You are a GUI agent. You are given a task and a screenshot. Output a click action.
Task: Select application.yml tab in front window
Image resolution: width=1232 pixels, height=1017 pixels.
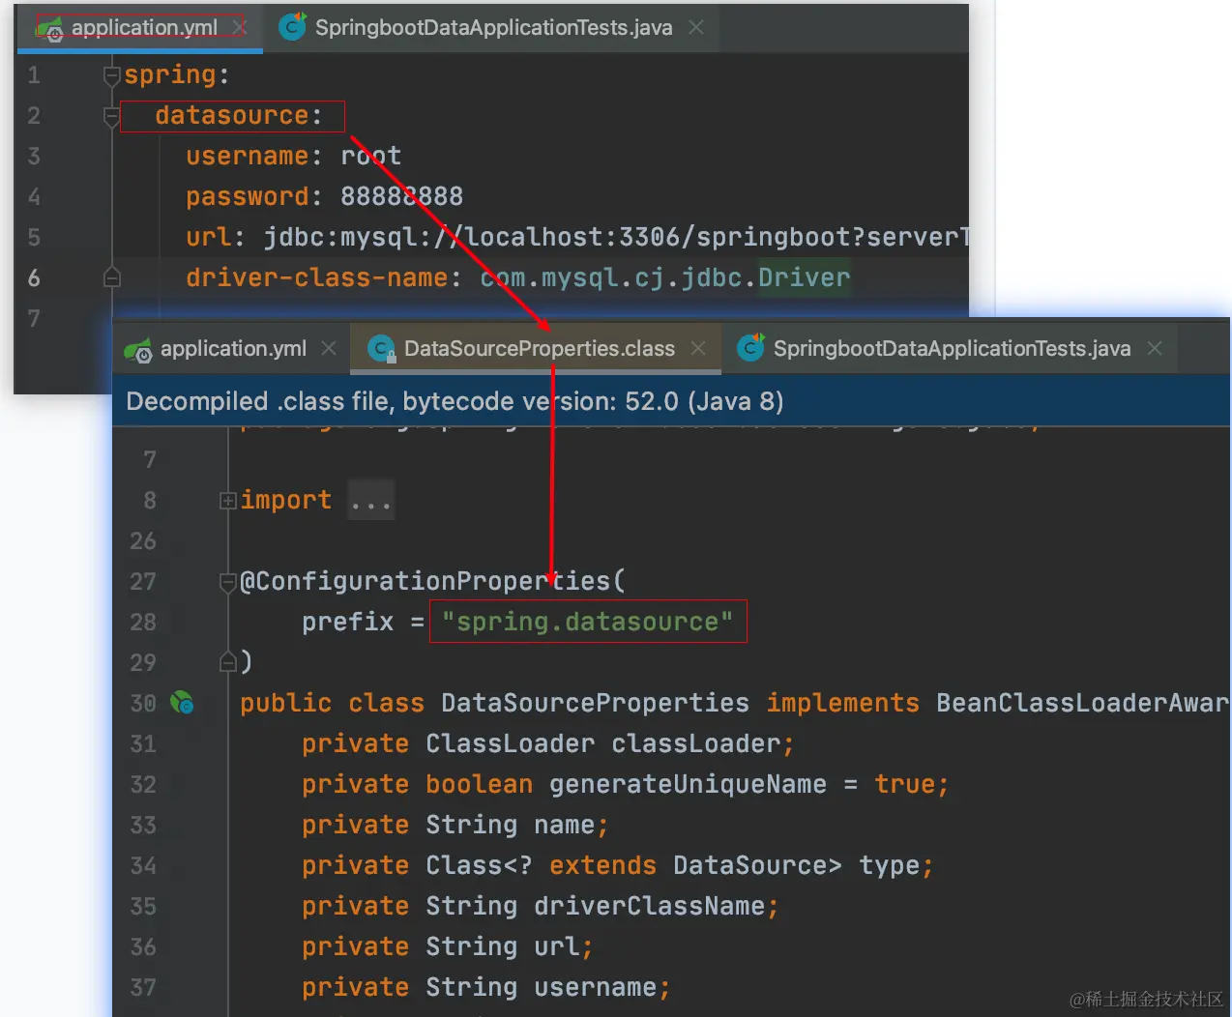tap(233, 348)
